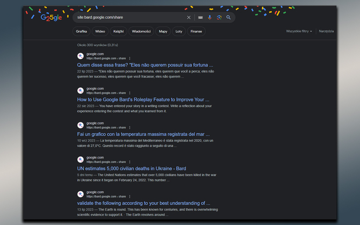Open 'How to Use Google Bard's Roleplay Feature' link

pos(143,99)
